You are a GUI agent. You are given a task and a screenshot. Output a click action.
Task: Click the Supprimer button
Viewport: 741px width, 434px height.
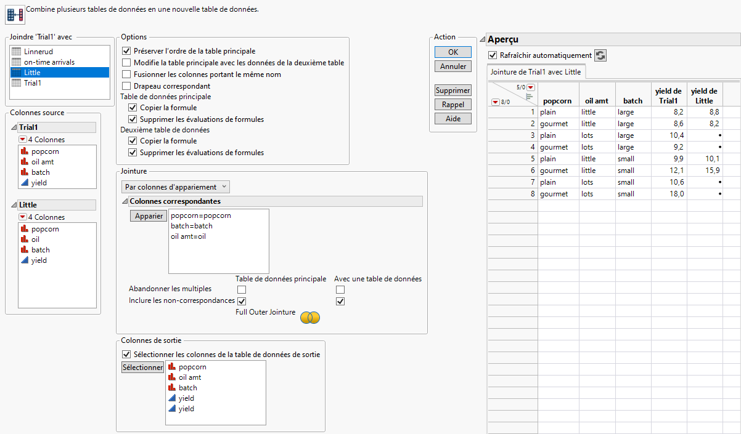(x=453, y=90)
